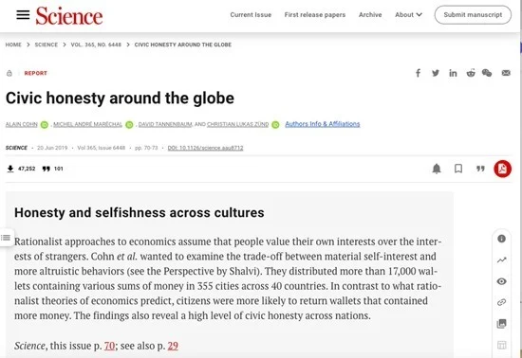Go to First release papers
The image size is (522, 358).
click(x=315, y=15)
